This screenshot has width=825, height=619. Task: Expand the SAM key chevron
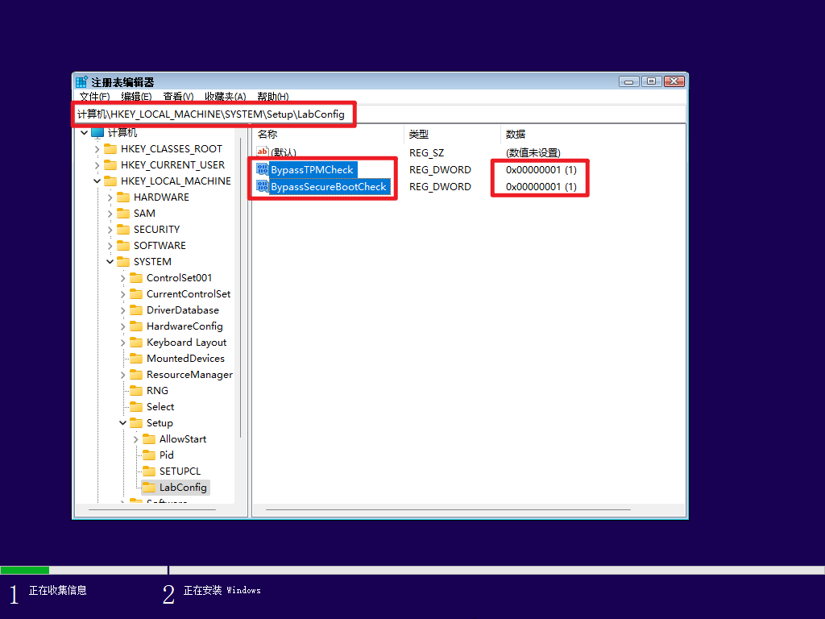(110, 214)
